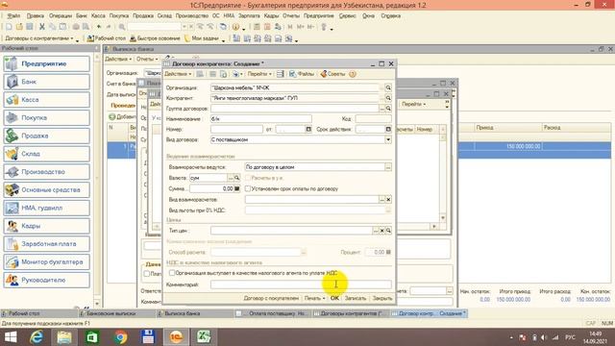Open the Продажа section in sidebar
This screenshot has height=346, width=615.
(47, 136)
